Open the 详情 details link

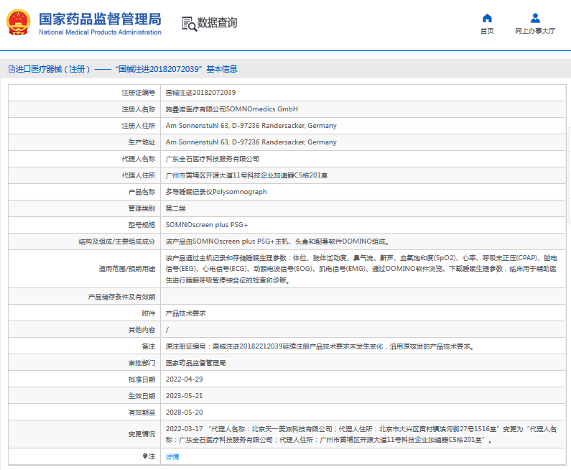tap(172, 456)
